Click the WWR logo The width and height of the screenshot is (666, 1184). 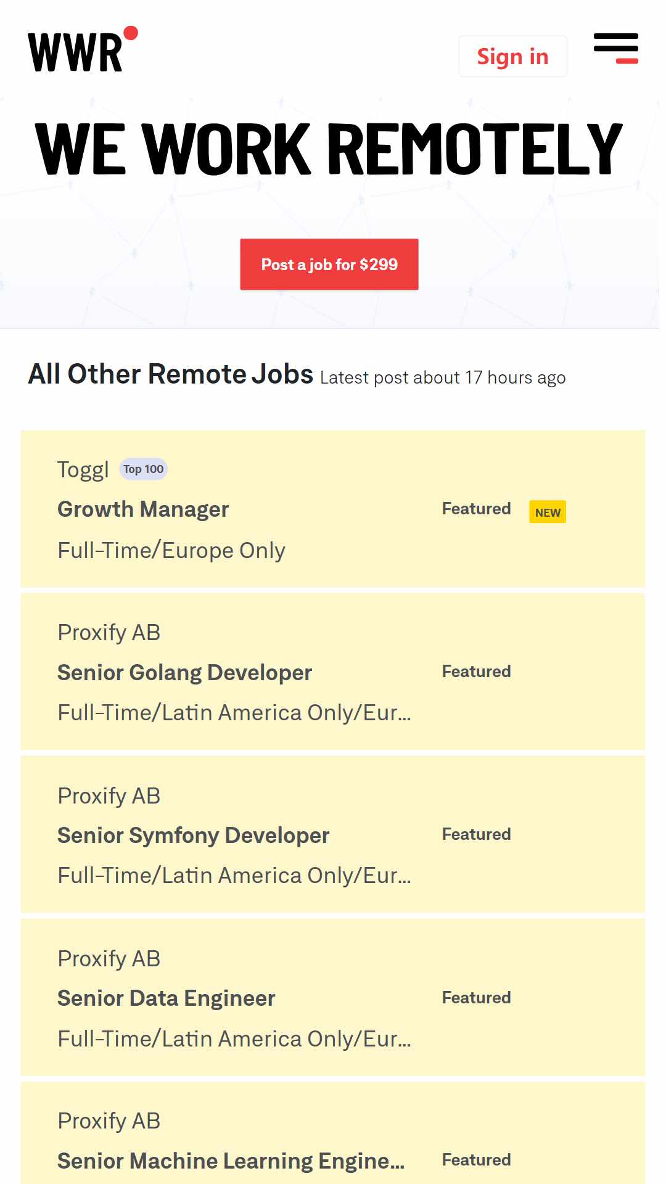tap(83, 50)
